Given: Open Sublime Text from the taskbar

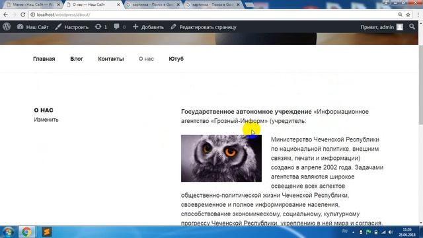Looking at the screenshot, I should [x=46, y=232].
